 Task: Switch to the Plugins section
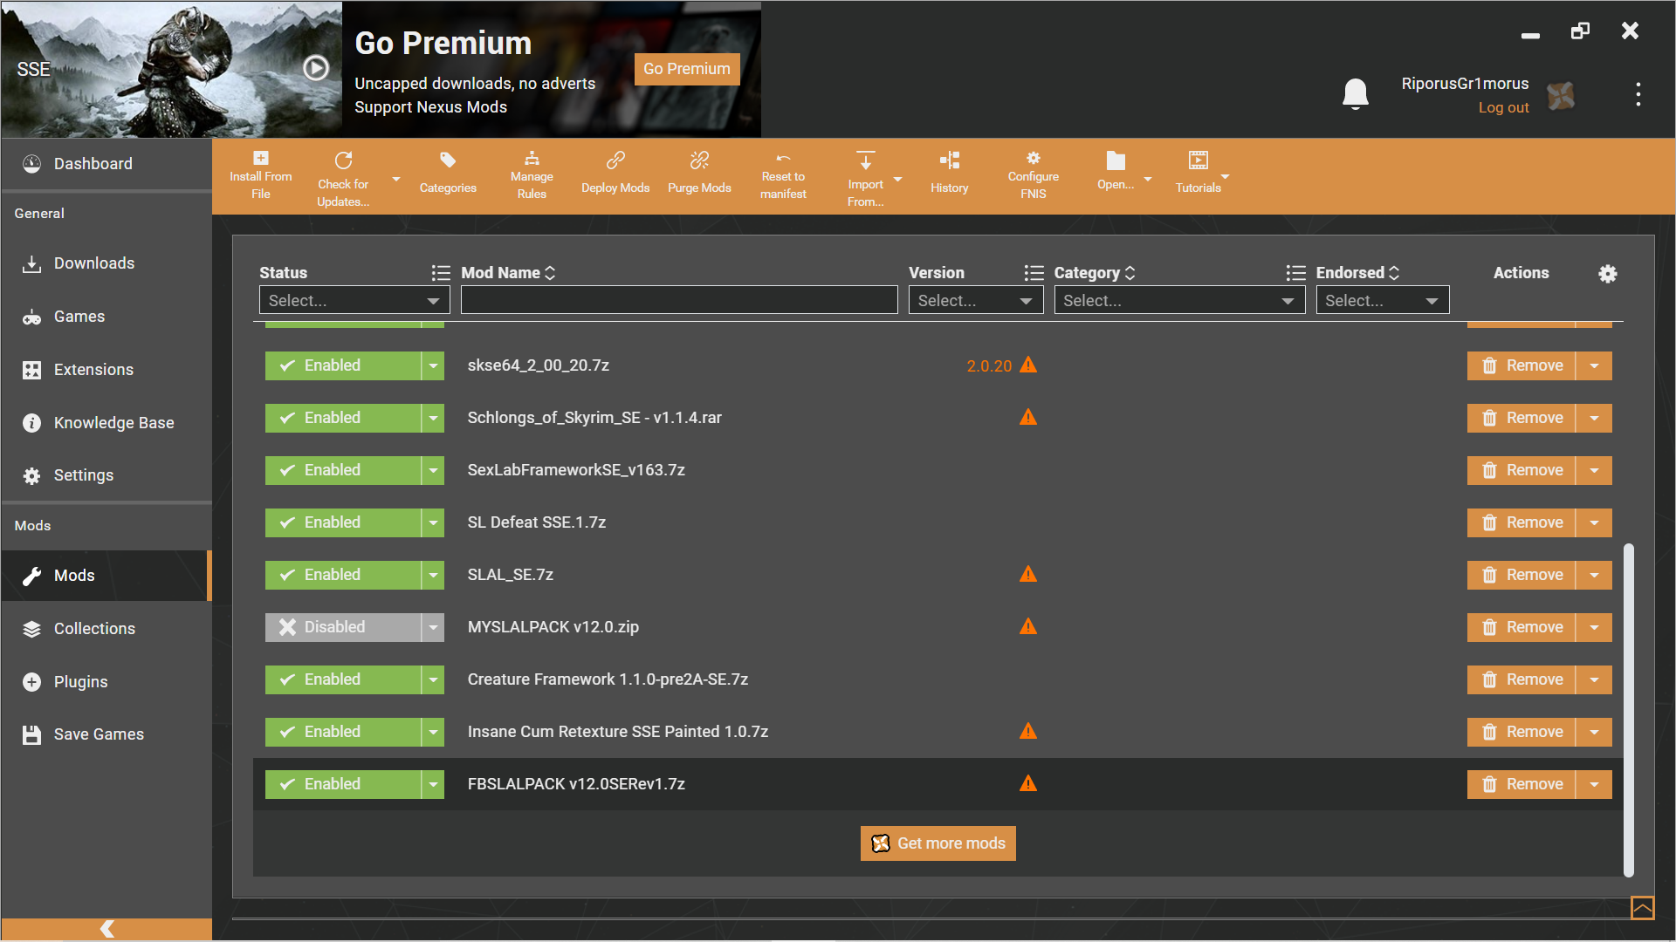point(81,681)
